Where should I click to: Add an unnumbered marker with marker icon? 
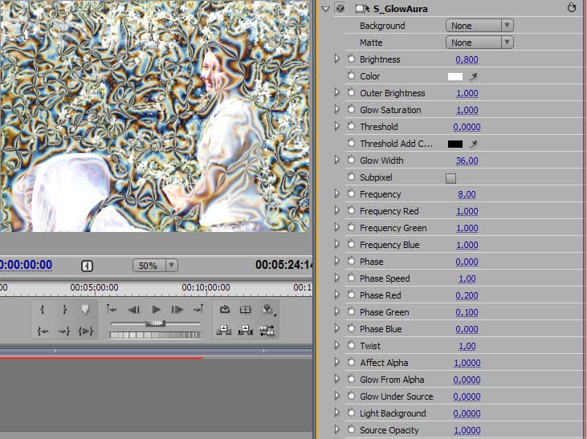click(x=85, y=310)
